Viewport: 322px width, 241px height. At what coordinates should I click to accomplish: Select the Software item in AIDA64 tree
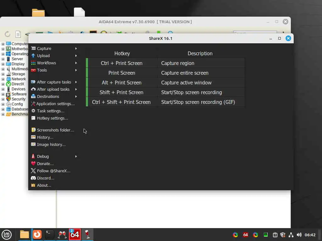(x=19, y=94)
